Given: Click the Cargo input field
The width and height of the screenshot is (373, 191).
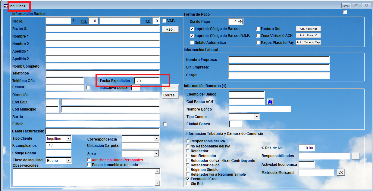Looking at the screenshot, I should pos(279,75).
